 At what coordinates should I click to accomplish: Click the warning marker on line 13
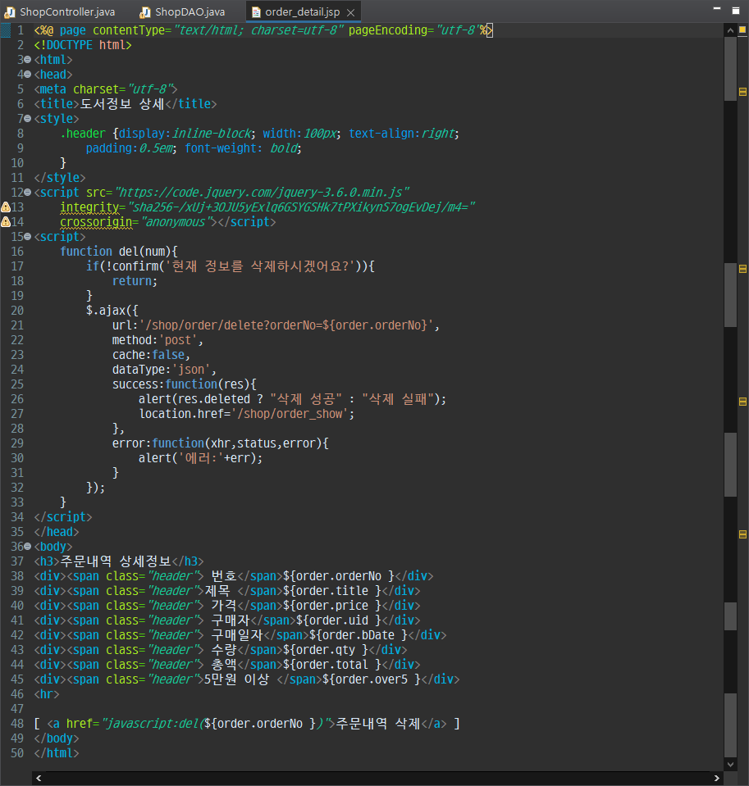(6, 207)
